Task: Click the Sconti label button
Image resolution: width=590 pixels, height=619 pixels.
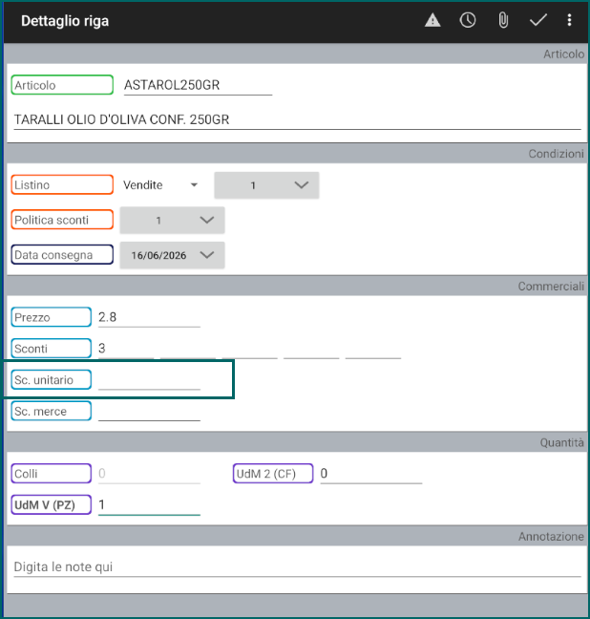Action: click(x=52, y=348)
